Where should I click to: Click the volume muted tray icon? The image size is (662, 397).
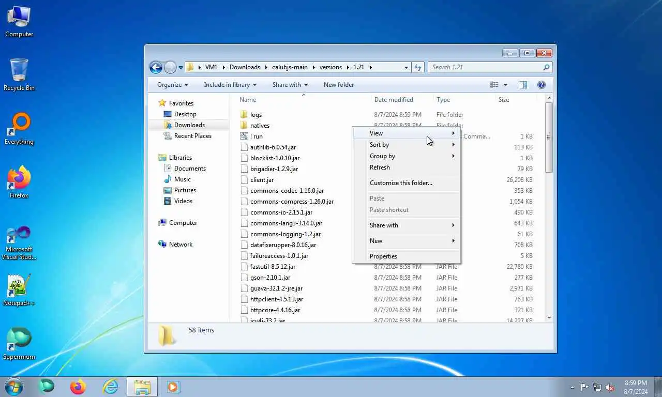click(610, 387)
